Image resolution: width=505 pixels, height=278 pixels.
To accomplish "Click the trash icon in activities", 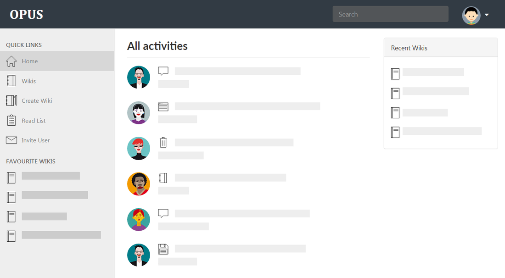I will pos(163,142).
